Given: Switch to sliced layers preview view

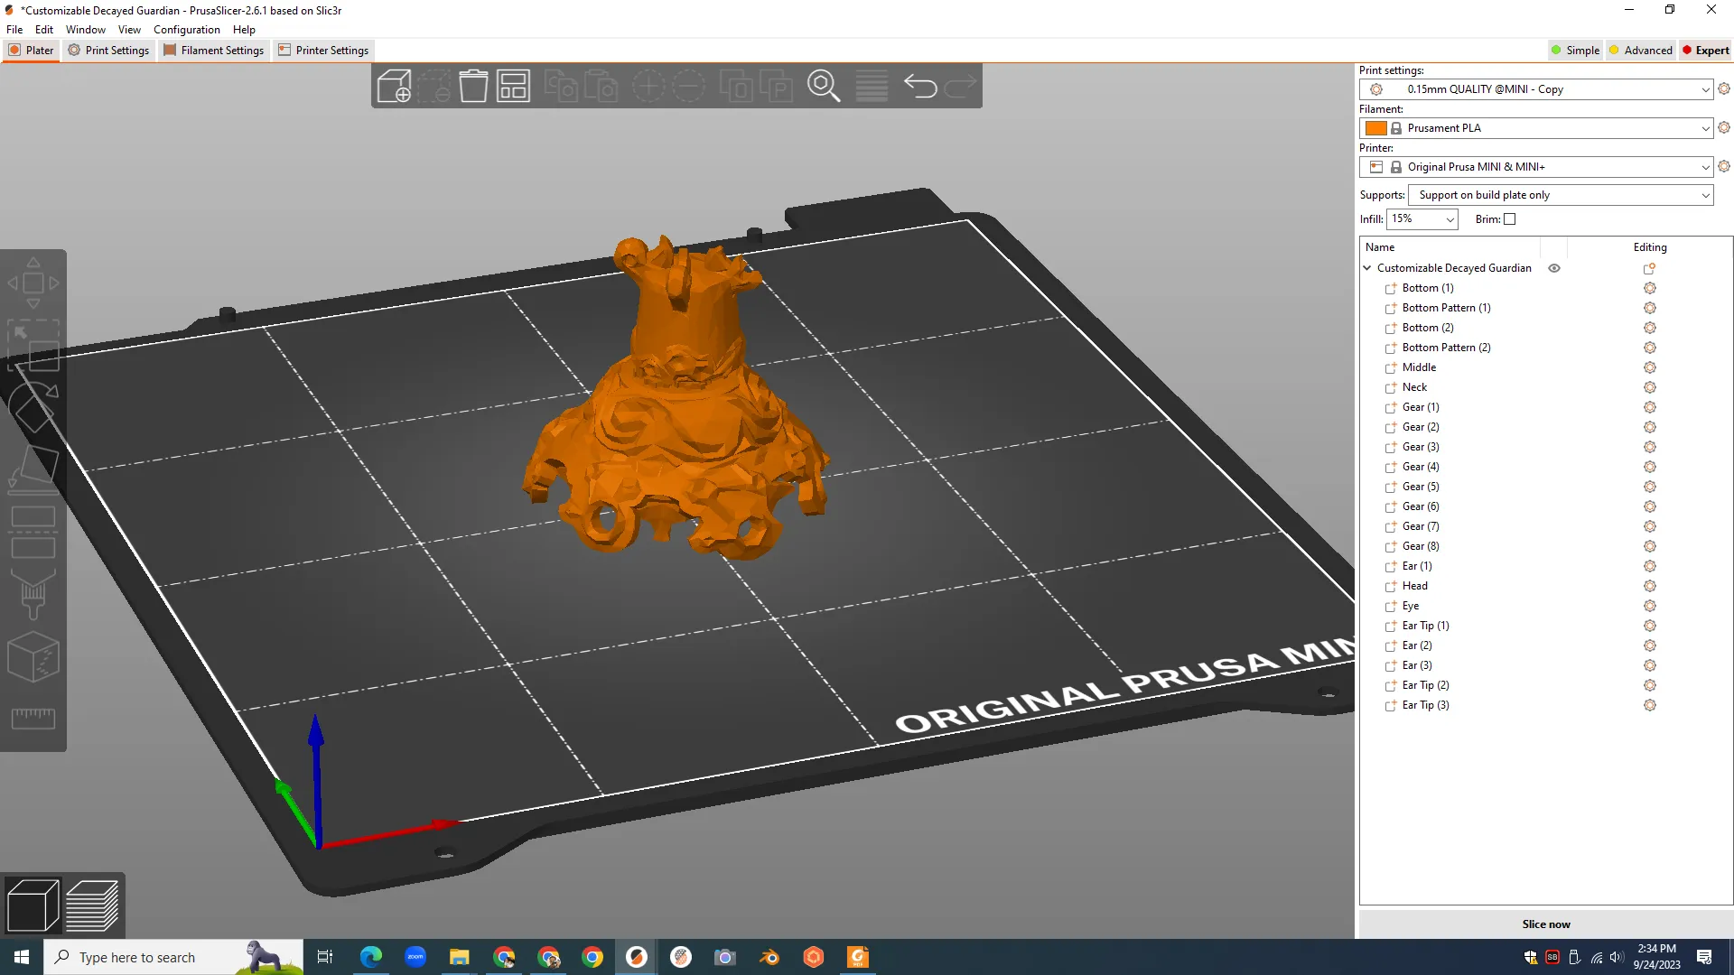Looking at the screenshot, I should [x=92, y=905].
